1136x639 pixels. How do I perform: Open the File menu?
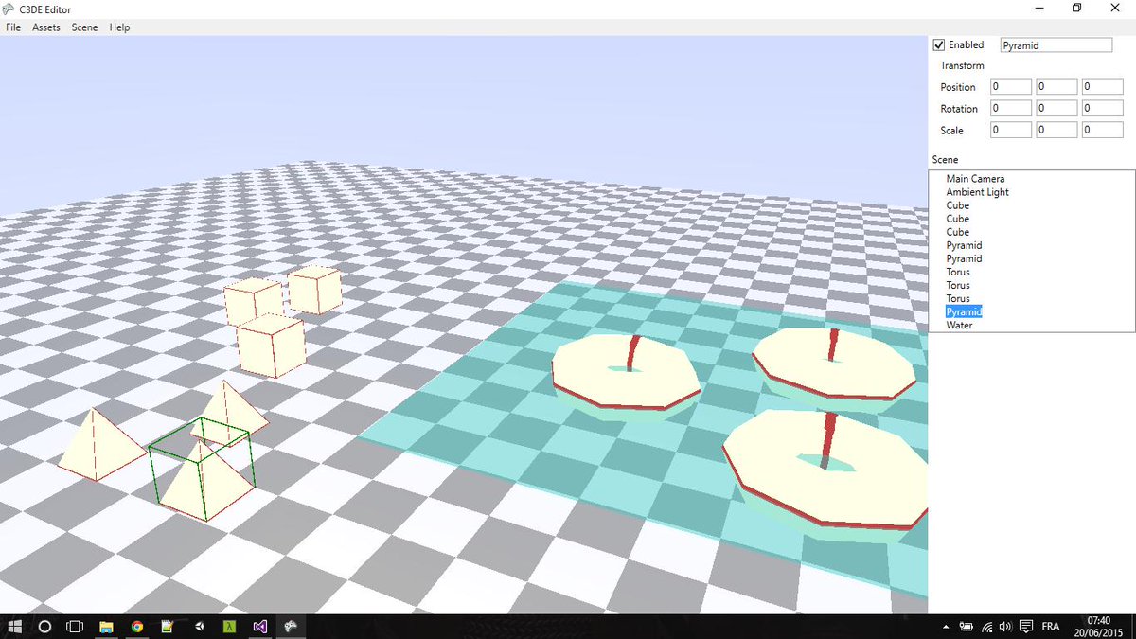12,27
